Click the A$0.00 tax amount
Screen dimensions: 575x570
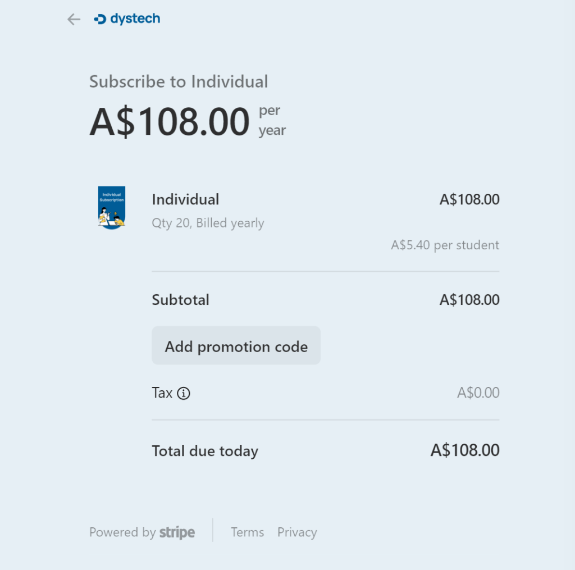click(x=478, y=393)
